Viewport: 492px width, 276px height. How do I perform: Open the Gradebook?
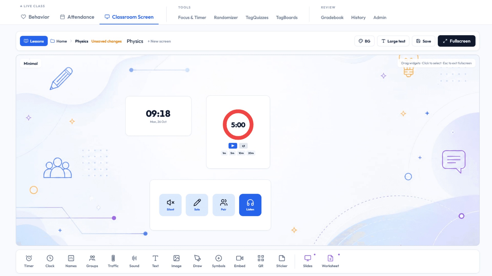332,17
